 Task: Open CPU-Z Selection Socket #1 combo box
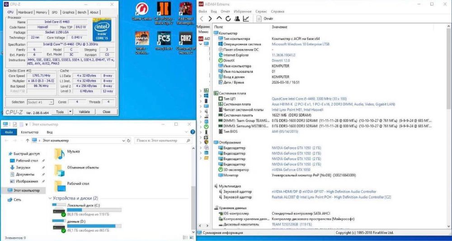coord(40,102)
